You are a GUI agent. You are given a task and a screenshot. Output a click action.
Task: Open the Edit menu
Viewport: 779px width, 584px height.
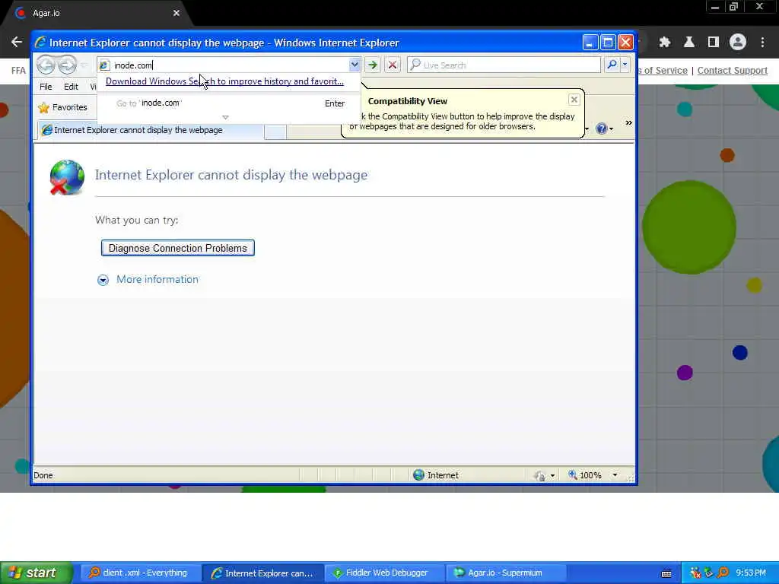point(71,87)
